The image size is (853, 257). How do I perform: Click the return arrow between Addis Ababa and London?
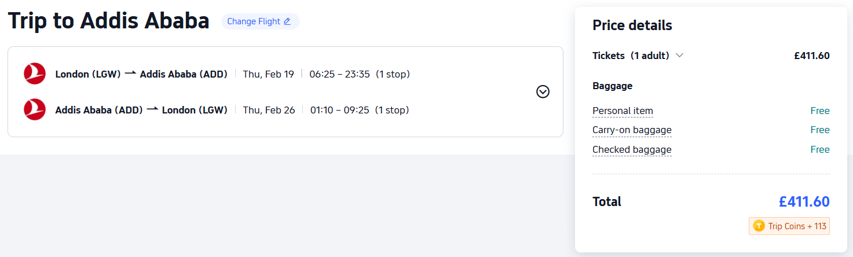(x=152, y=109)
